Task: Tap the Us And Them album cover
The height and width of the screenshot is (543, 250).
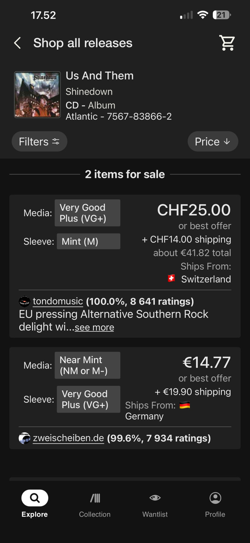Action: click(37, 95)
